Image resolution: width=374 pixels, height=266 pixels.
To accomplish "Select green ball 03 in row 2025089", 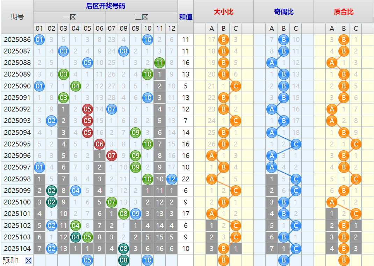I will pyautogui.click(x=64, y=74).
